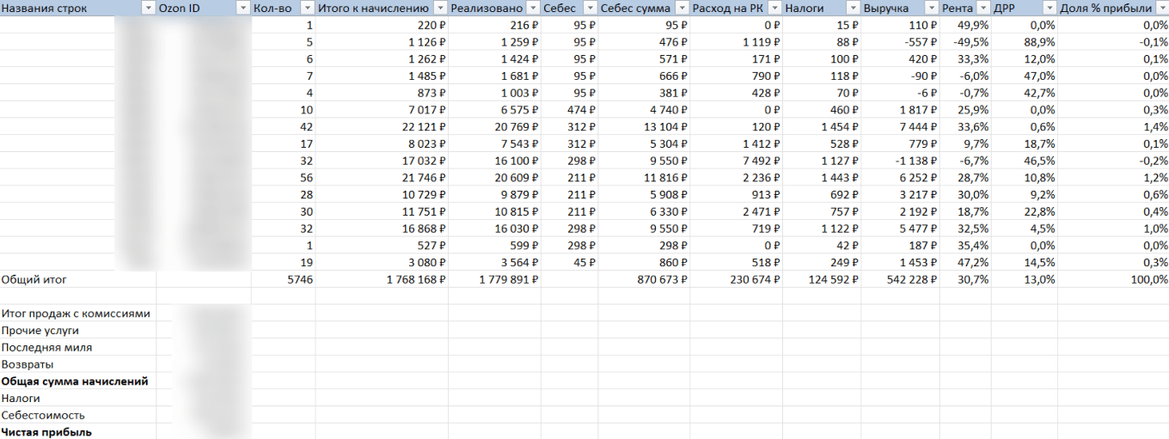
Task: Open the Доля % прибыли filter dropdown
Action: 1160,8
